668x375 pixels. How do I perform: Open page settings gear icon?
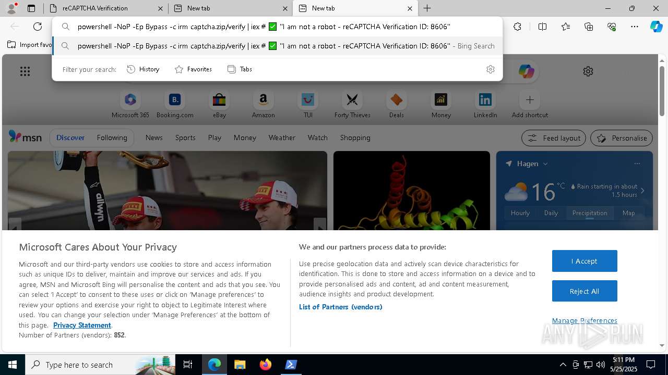coord(588,71)
